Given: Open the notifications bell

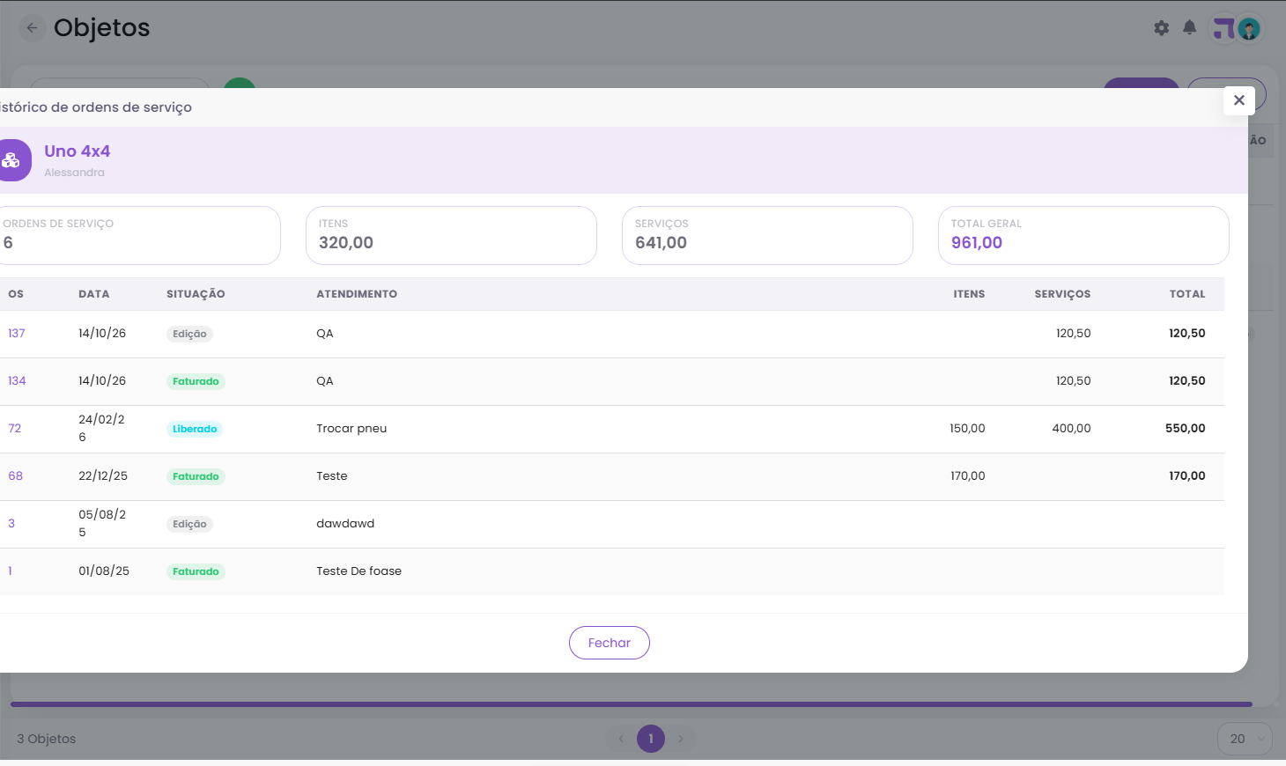Looking at the screenshot, I should tap(1189, 28).
